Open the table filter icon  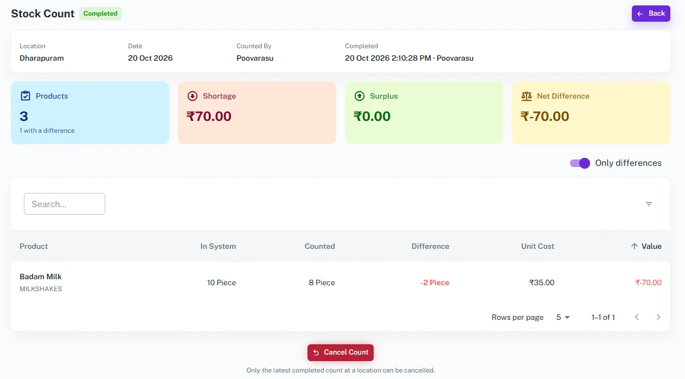coord(649,204)
